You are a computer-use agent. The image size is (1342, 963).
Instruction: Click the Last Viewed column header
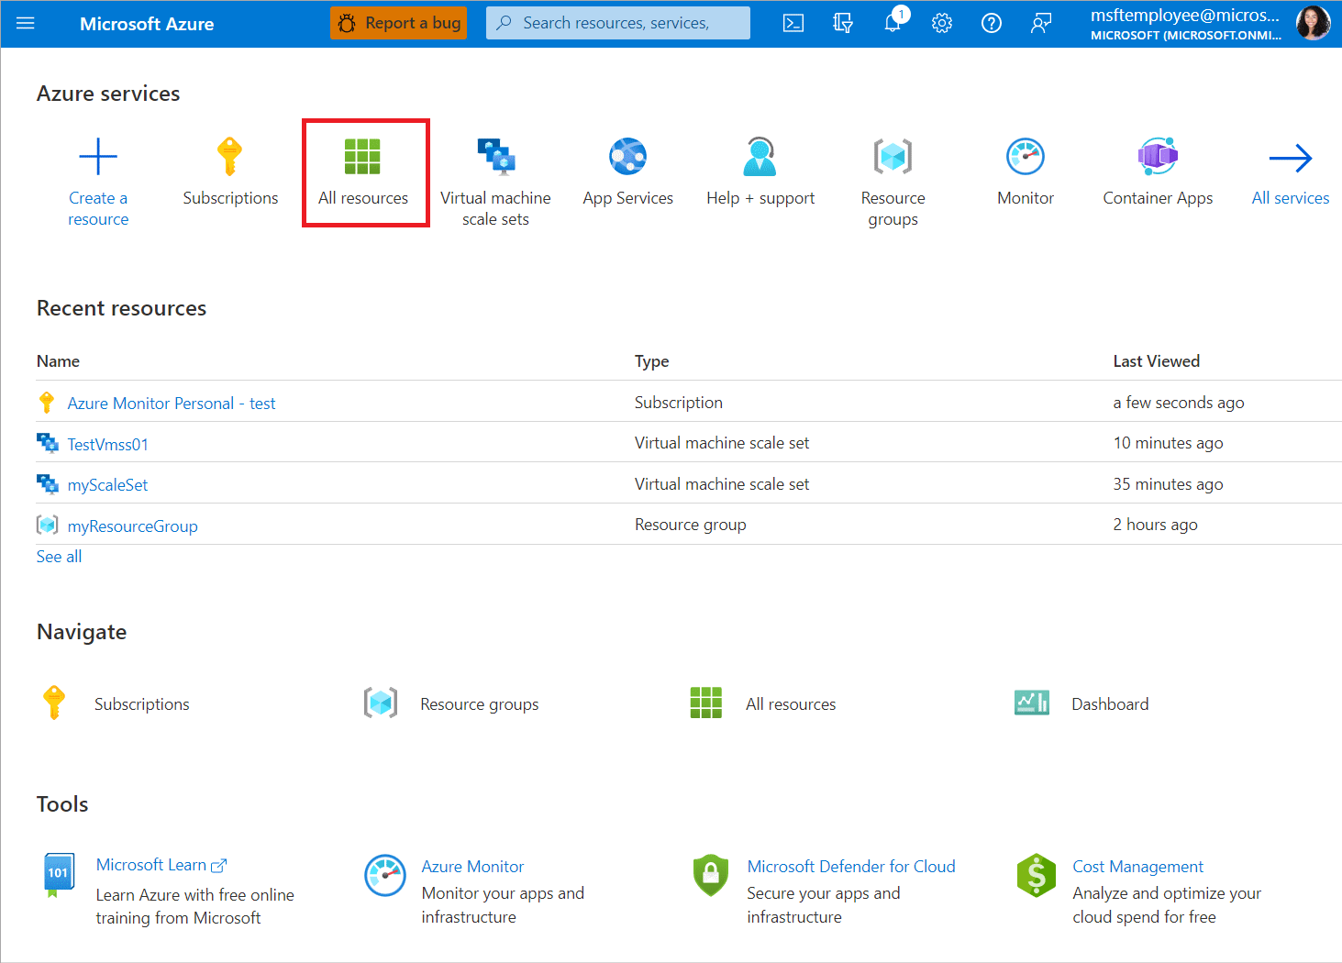tap(1156, 361)
